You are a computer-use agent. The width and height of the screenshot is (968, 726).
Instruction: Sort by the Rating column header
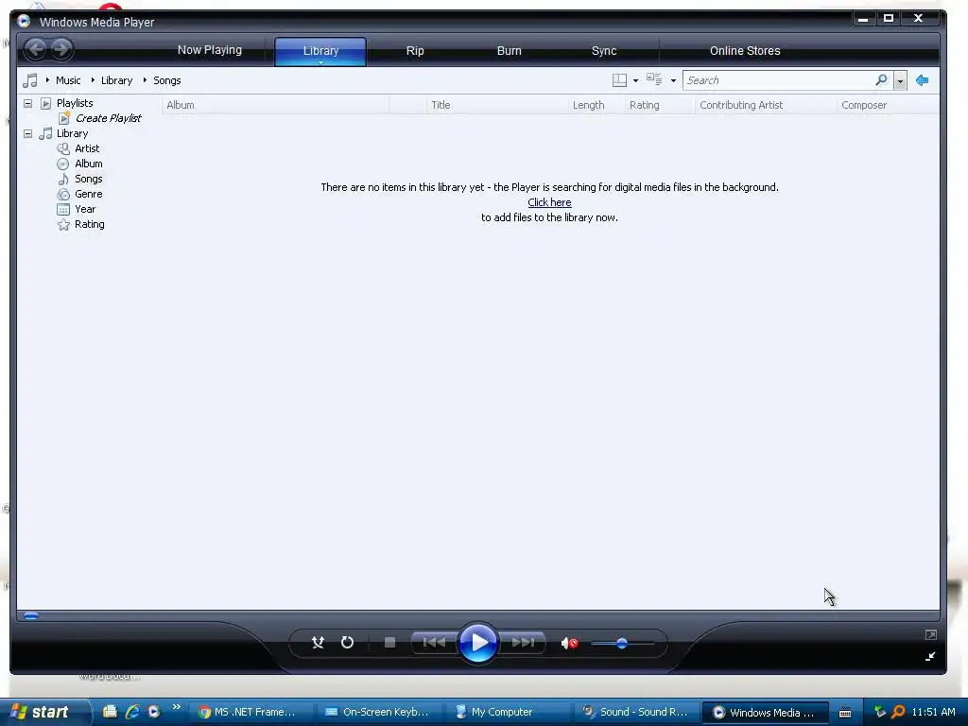click(659, 105)
